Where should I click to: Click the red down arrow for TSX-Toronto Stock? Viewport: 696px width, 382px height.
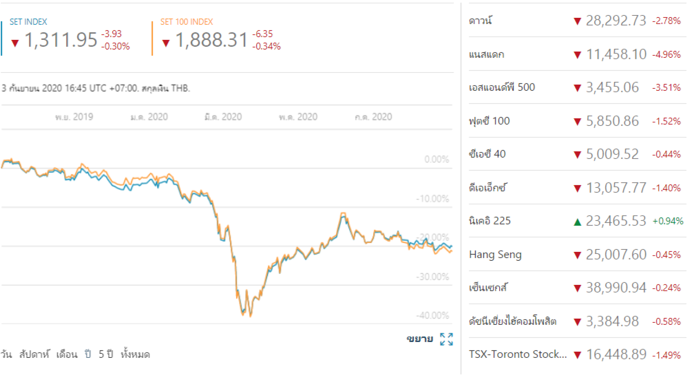578,355
